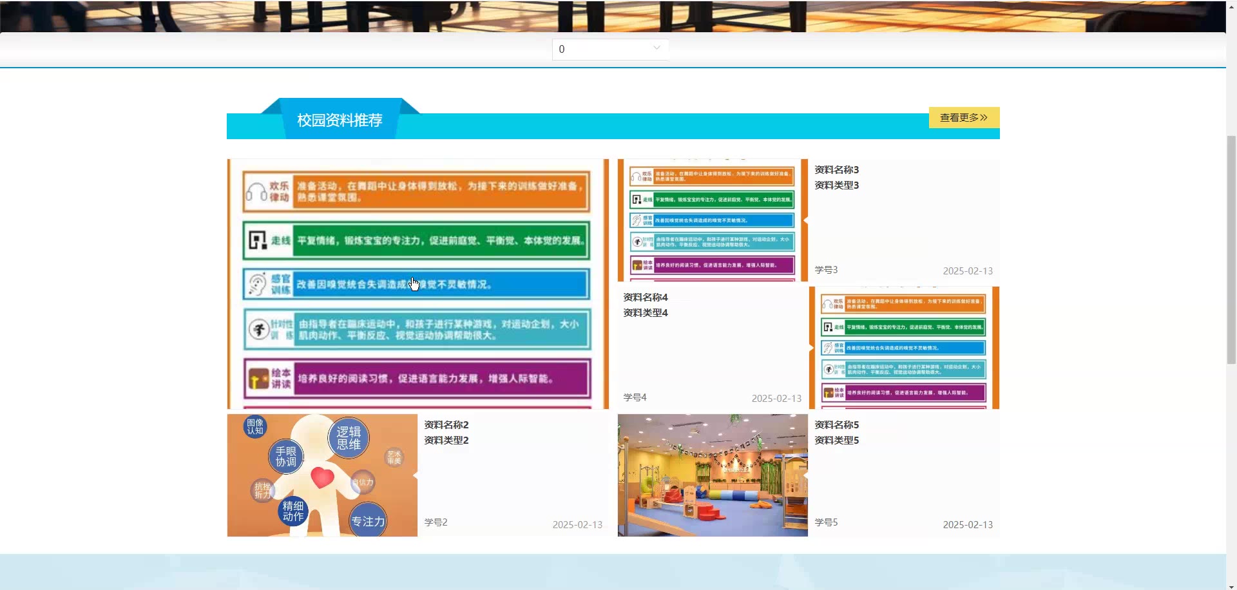Select the 资料类型5 label

pos(836,440)
